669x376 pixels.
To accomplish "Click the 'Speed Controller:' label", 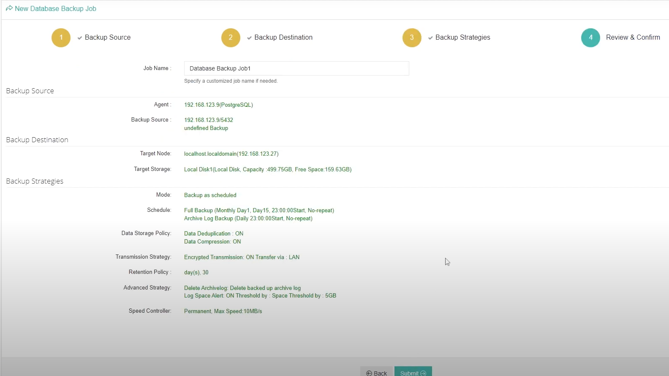I will [150, 311].
